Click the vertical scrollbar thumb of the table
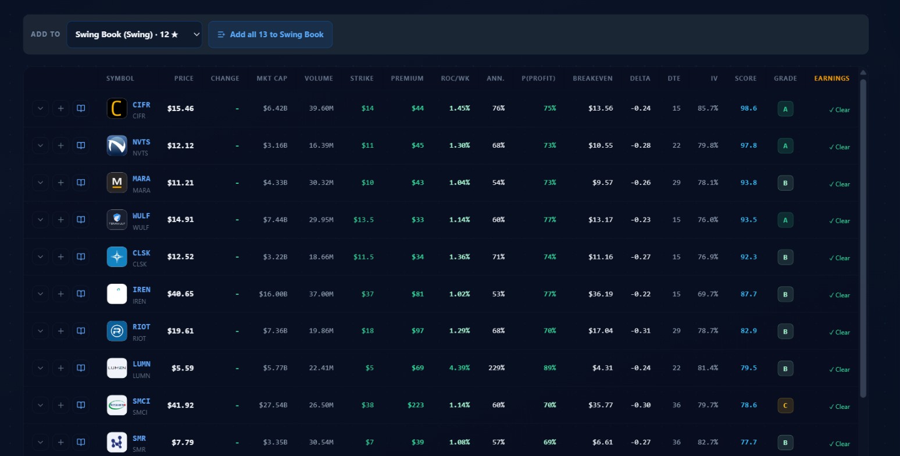Image resolution: width=900 pixels, height=456 pixels. 863,238
